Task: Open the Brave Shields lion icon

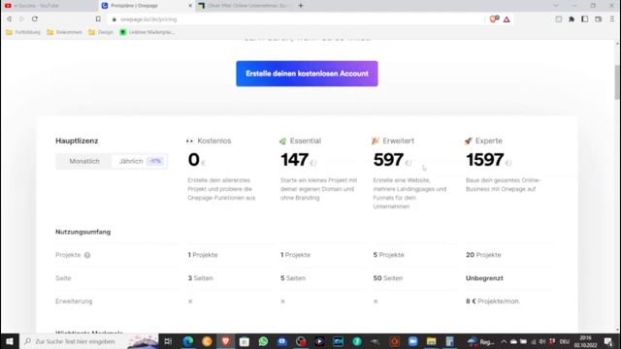Action: pos(494,19)
